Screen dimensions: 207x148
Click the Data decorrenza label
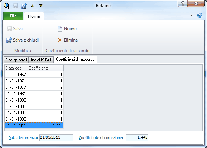pos(23,138)
